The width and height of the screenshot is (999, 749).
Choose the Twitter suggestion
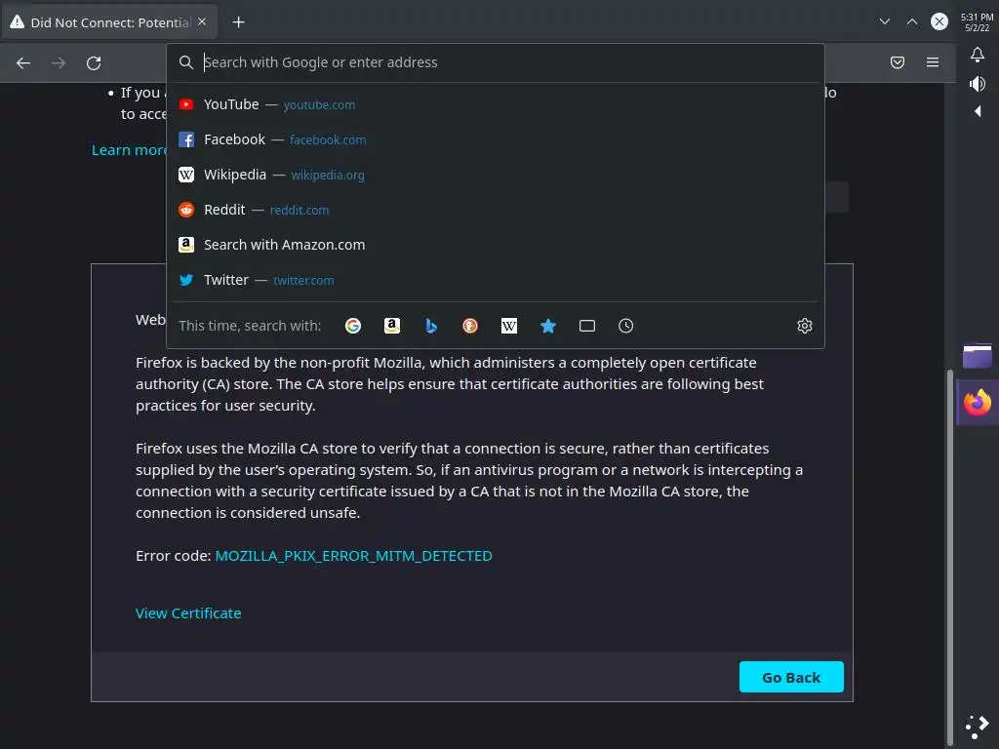pyautogui.click(x=495, y=280)
